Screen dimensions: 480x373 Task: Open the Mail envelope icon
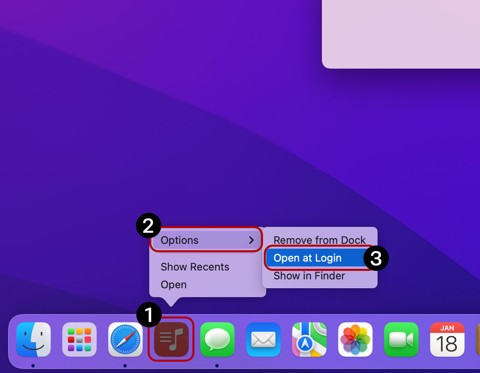263,339
